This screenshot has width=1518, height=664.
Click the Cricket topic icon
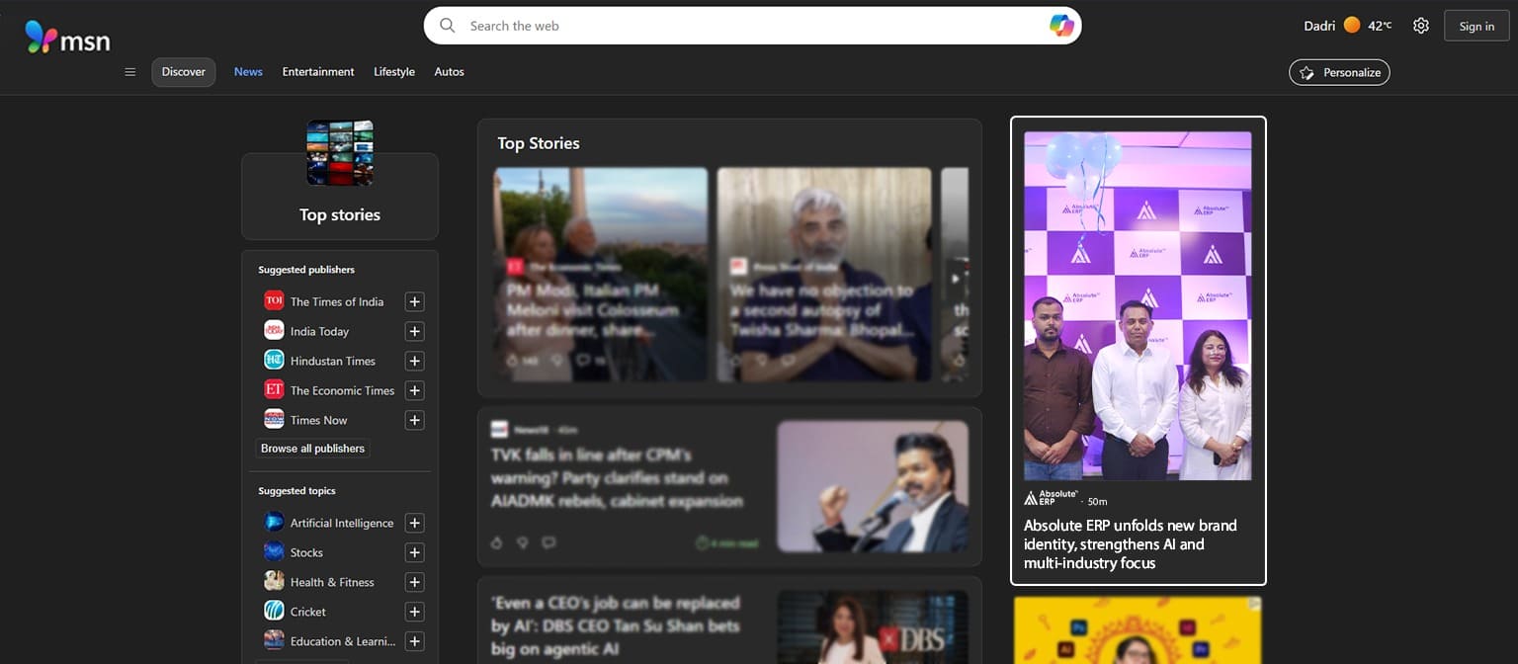click(x=274, y=611)
